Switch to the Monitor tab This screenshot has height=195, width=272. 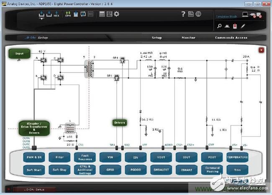point(188,38)
